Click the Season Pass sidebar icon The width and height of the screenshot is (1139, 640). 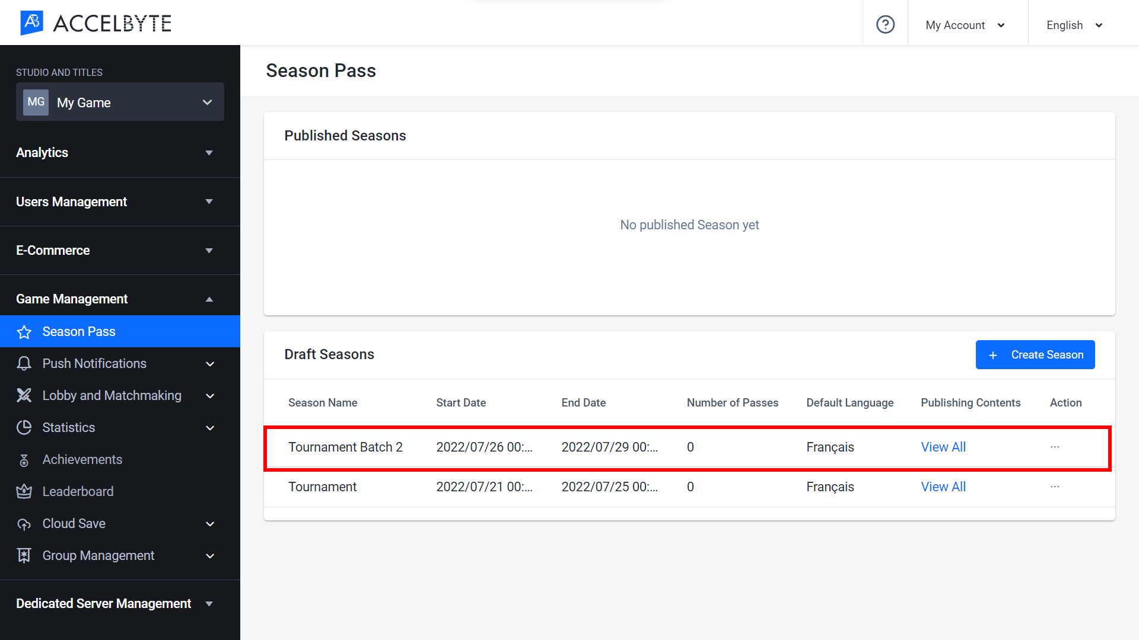pyautogui.click(x=24, y=331)
